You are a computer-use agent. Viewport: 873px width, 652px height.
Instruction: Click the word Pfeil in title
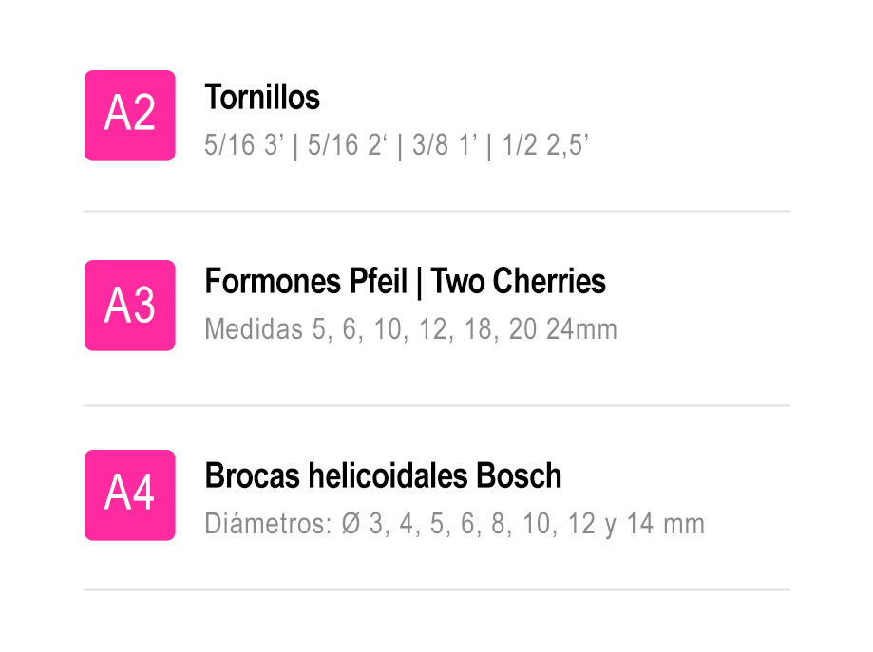[379, 281]
